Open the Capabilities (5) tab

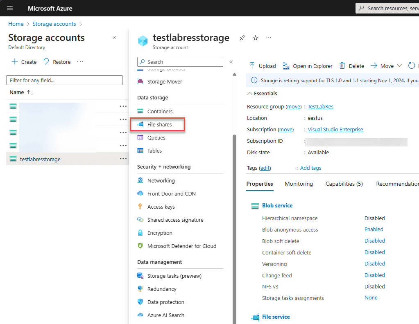pyautogui.click(x=344, y=184)
